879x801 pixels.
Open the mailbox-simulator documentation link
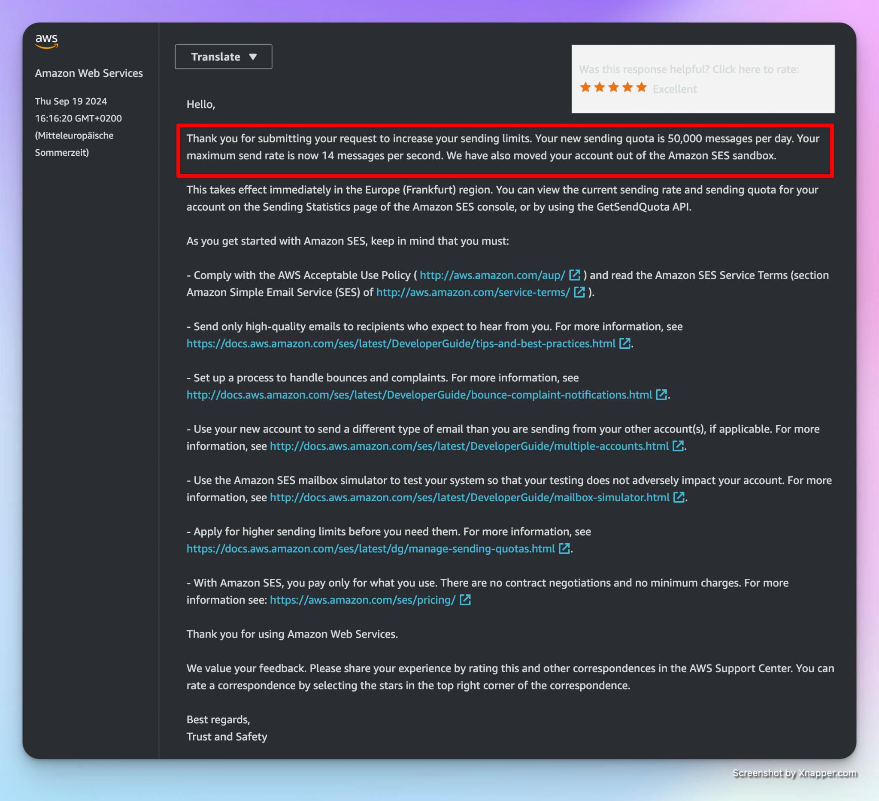(470, 497)
